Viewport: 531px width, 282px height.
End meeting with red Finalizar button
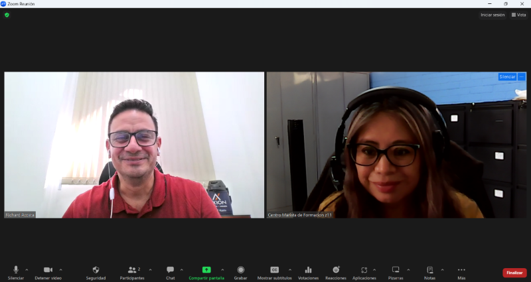click(x=514, y=273)
